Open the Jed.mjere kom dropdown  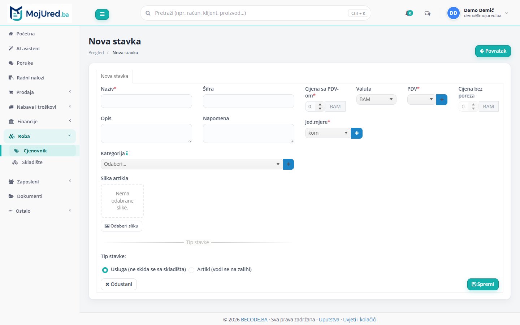(x=328, y=133)
